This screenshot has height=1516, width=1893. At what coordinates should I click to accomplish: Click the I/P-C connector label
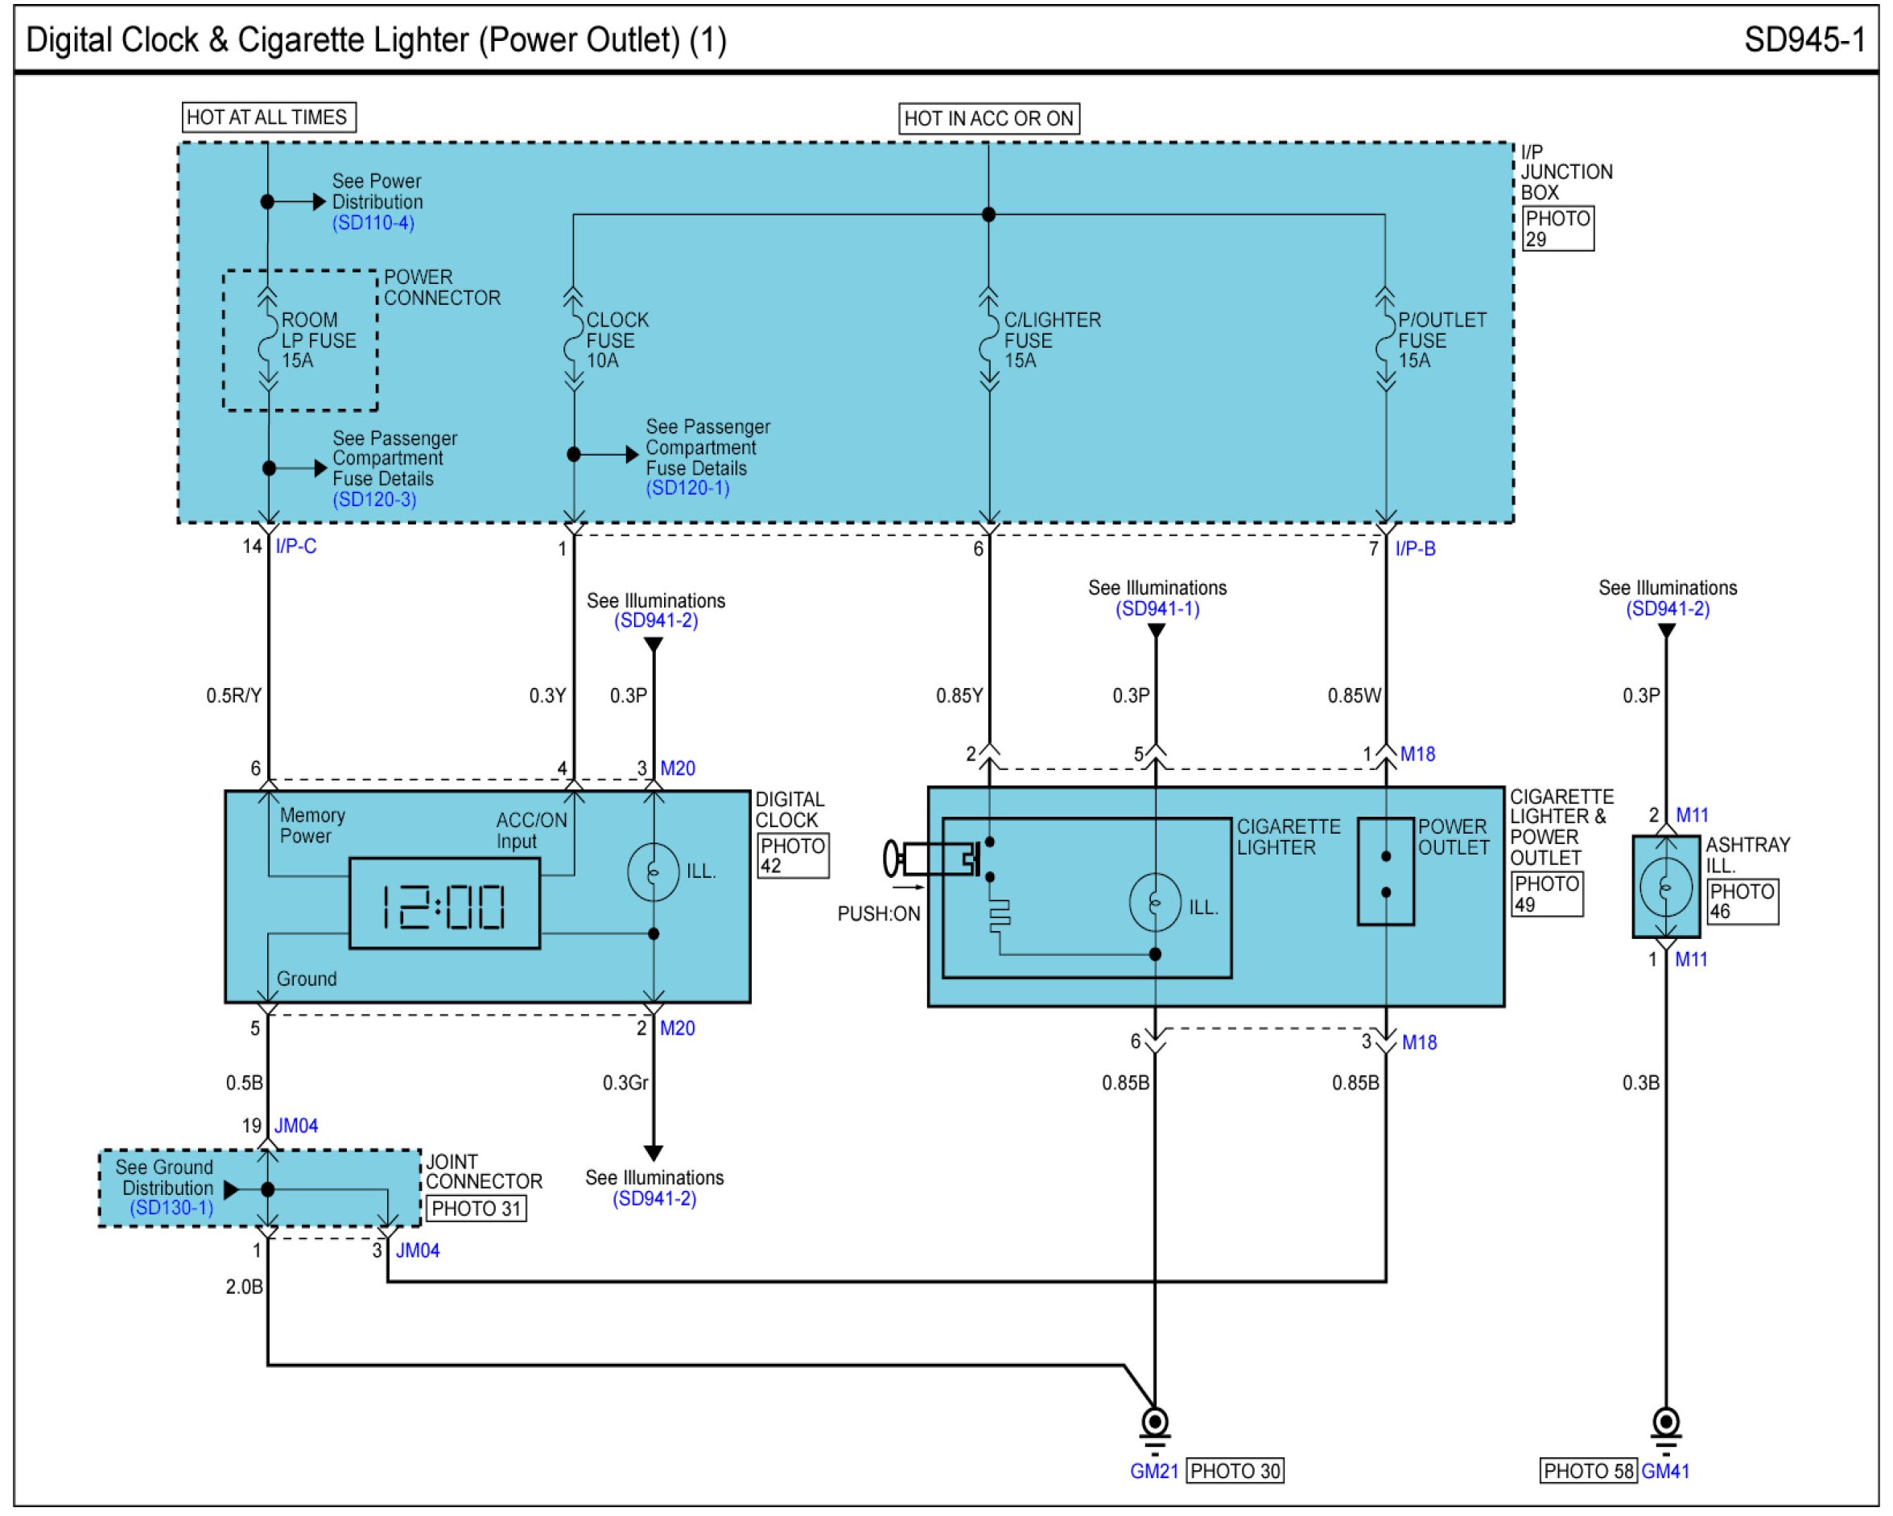pos(296,547)
